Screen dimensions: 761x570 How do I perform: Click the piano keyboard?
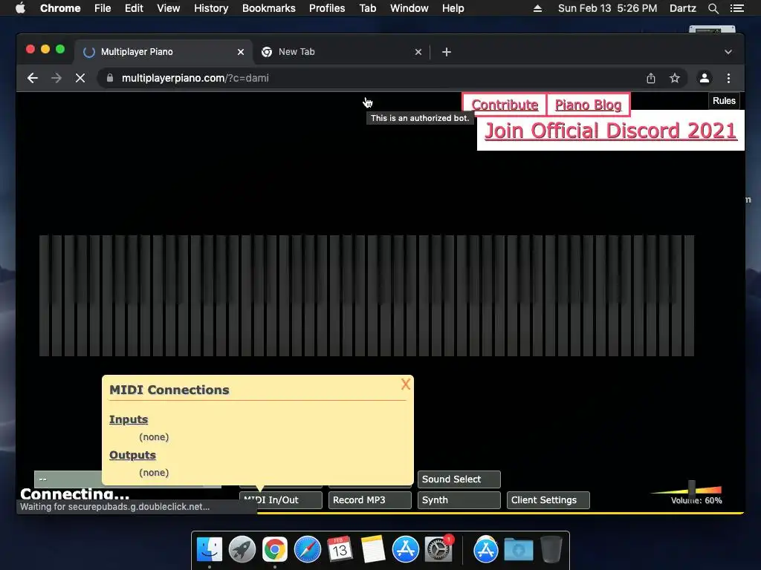tap(366, 295)
